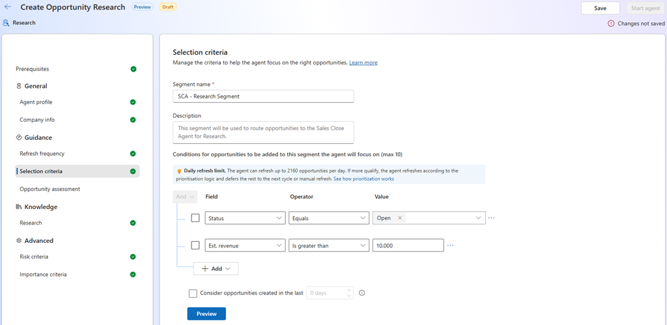The width and height of the screenshot is (667, 325).
Task: Open the Equals operator dropdown
Action: [329, 218]
